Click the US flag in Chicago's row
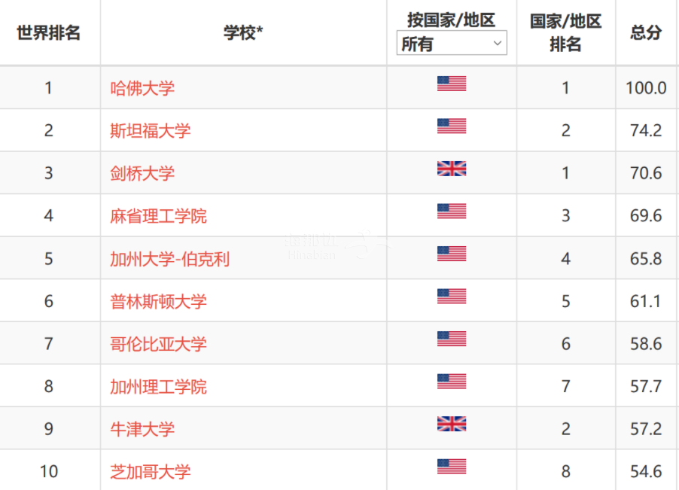 (452, 467)
